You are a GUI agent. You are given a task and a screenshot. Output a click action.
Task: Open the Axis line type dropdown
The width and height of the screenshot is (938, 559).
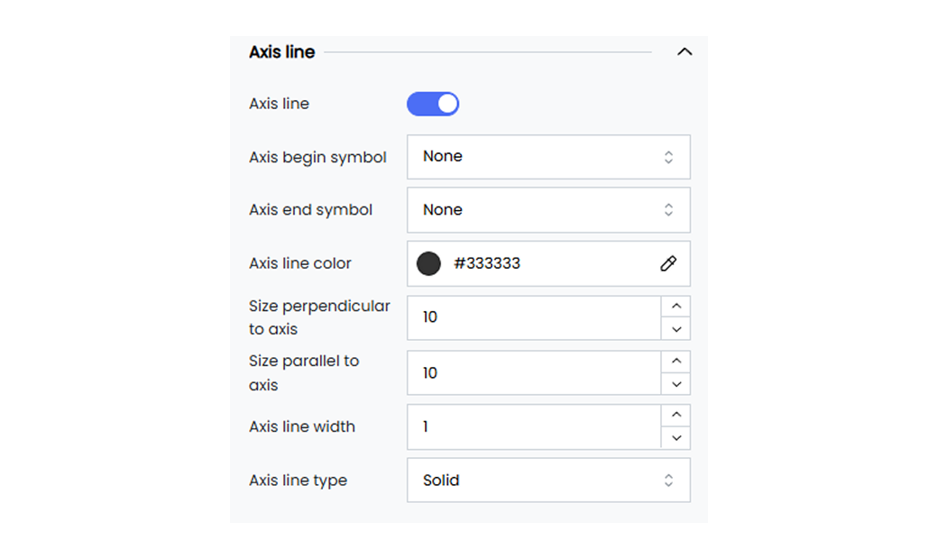(548, 480)
